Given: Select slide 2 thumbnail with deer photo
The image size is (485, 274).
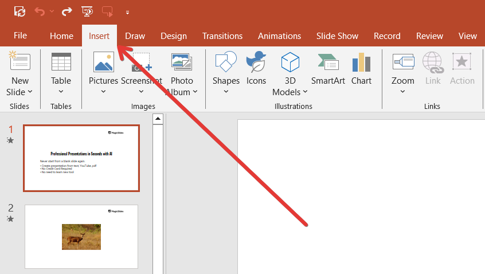Looking at the screenshot, I should pyautogui.click(x=81, y=236).
